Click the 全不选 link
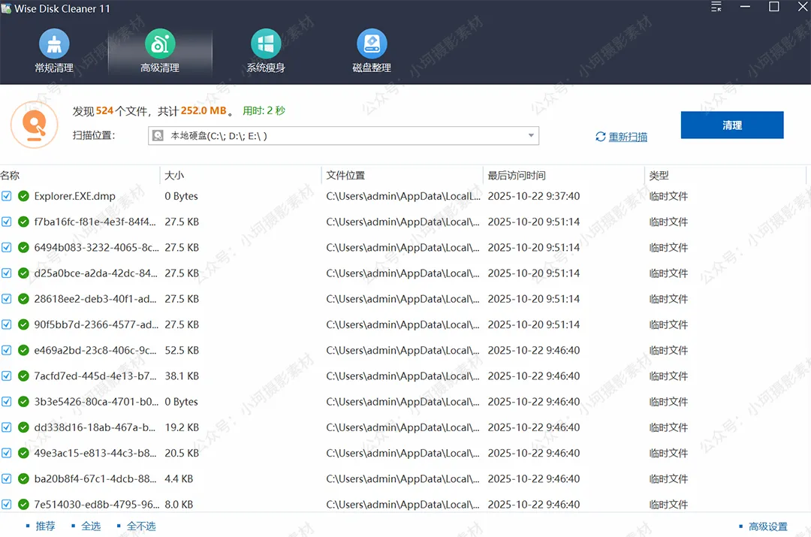The width and height of the screenshot is (811, 537). click(x=141, y=526)
